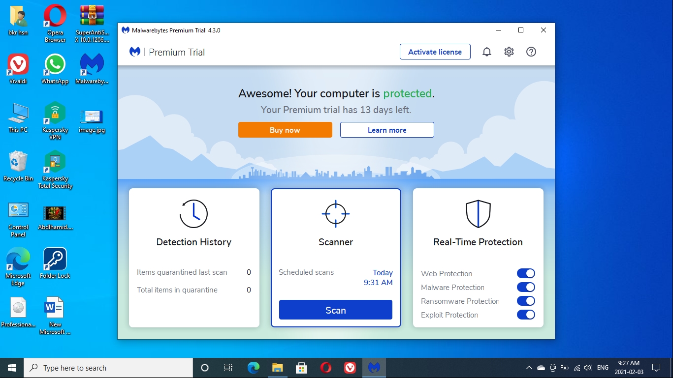Click the orange Buy now button
673x378 pixels.
pyautogui.click(x=285, y=130)
